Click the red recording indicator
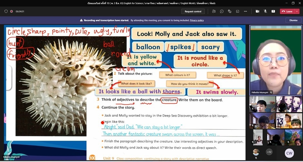This screenshot has height=162, width=303. pyautogui.click(x=12, y=11)
